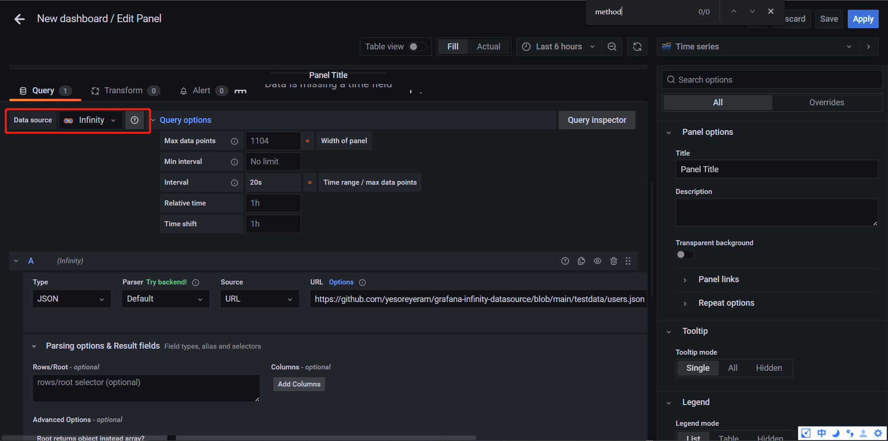Image resolution: width=888 pixels, height=441 pixels.
Task: Select the Overrides tab
Action: [x=827, y=103]
